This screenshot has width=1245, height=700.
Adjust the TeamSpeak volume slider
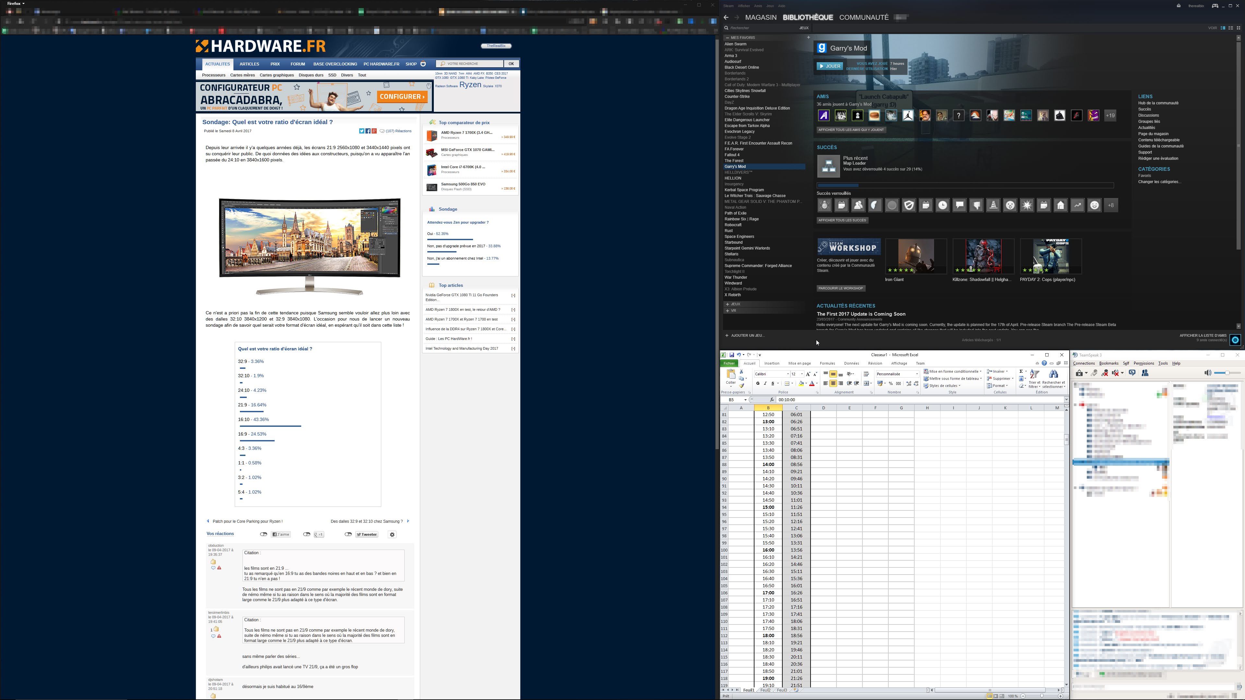[1227, 373]
